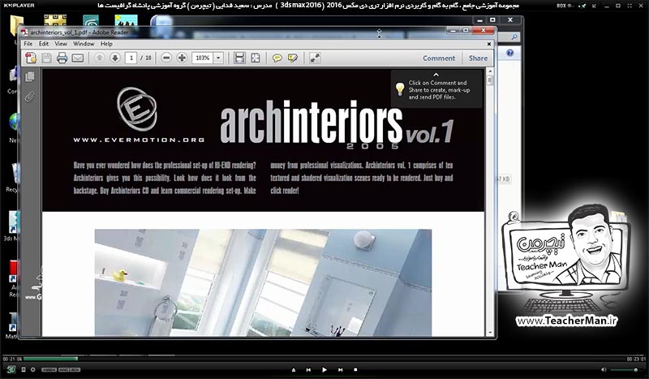Print the PDF using the printer icon
649x379 pixels.
(62, 58)
